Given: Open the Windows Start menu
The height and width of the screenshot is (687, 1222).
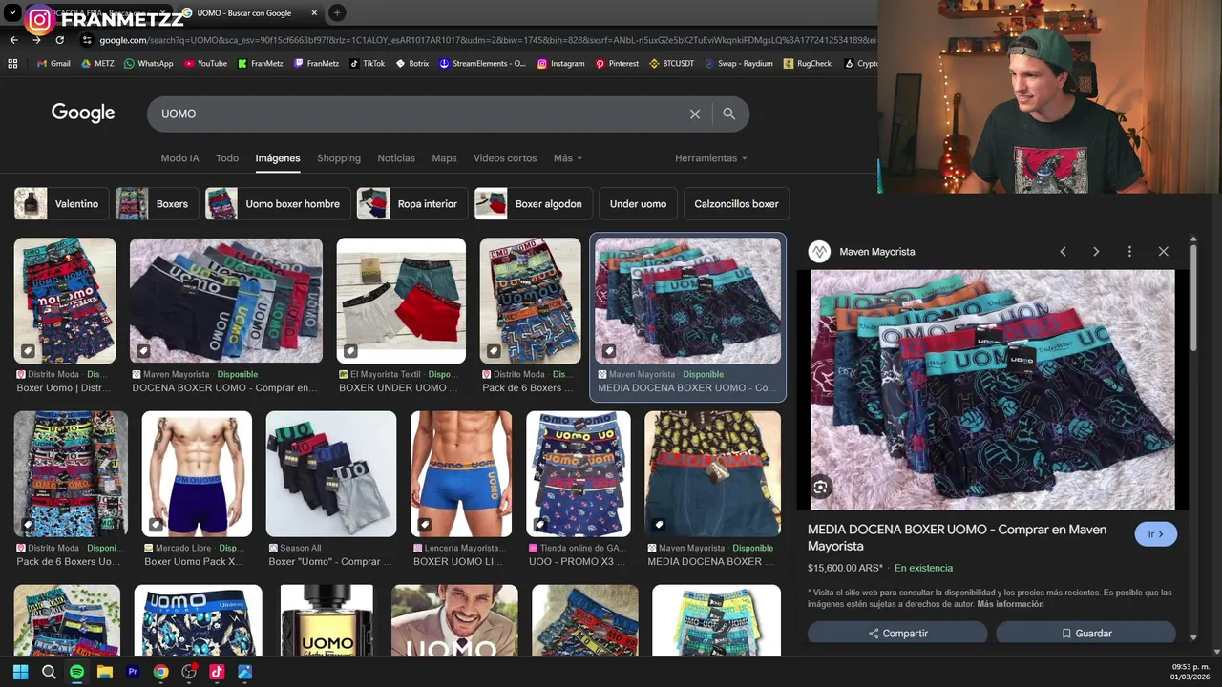Looking at the screenshot, I should coord(20,672).
